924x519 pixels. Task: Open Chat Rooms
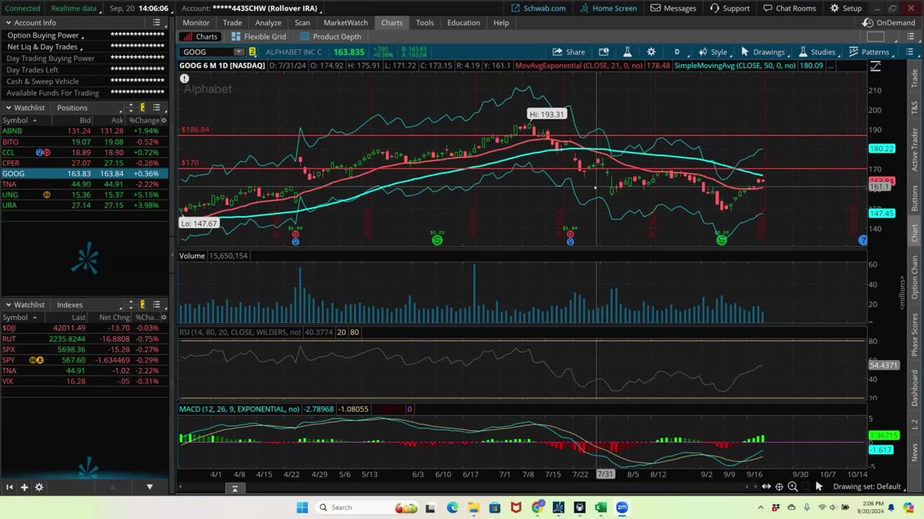pos(790,8)
